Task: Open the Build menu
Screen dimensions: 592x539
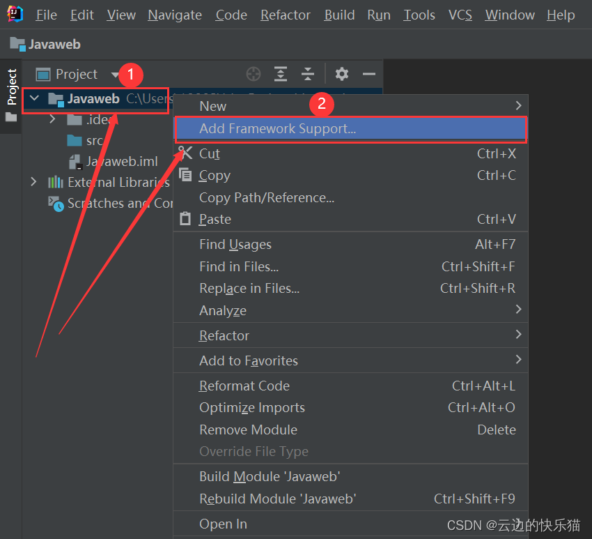Action: coord(339,15)
